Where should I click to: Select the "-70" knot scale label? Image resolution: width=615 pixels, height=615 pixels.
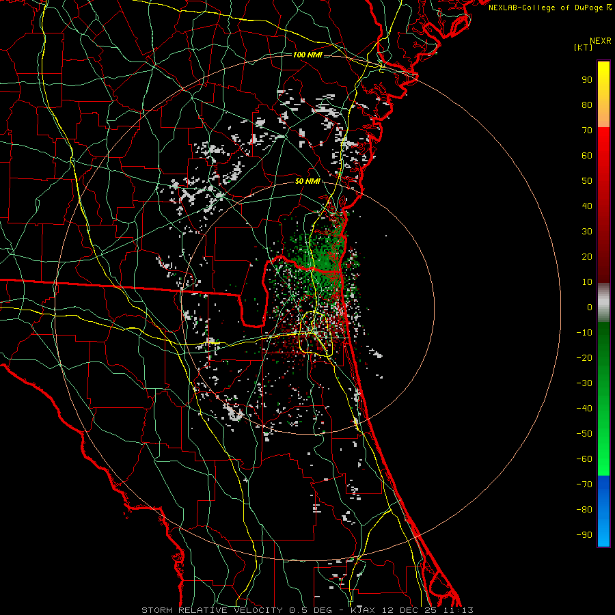pyautogui.click(x=584, y=484)
